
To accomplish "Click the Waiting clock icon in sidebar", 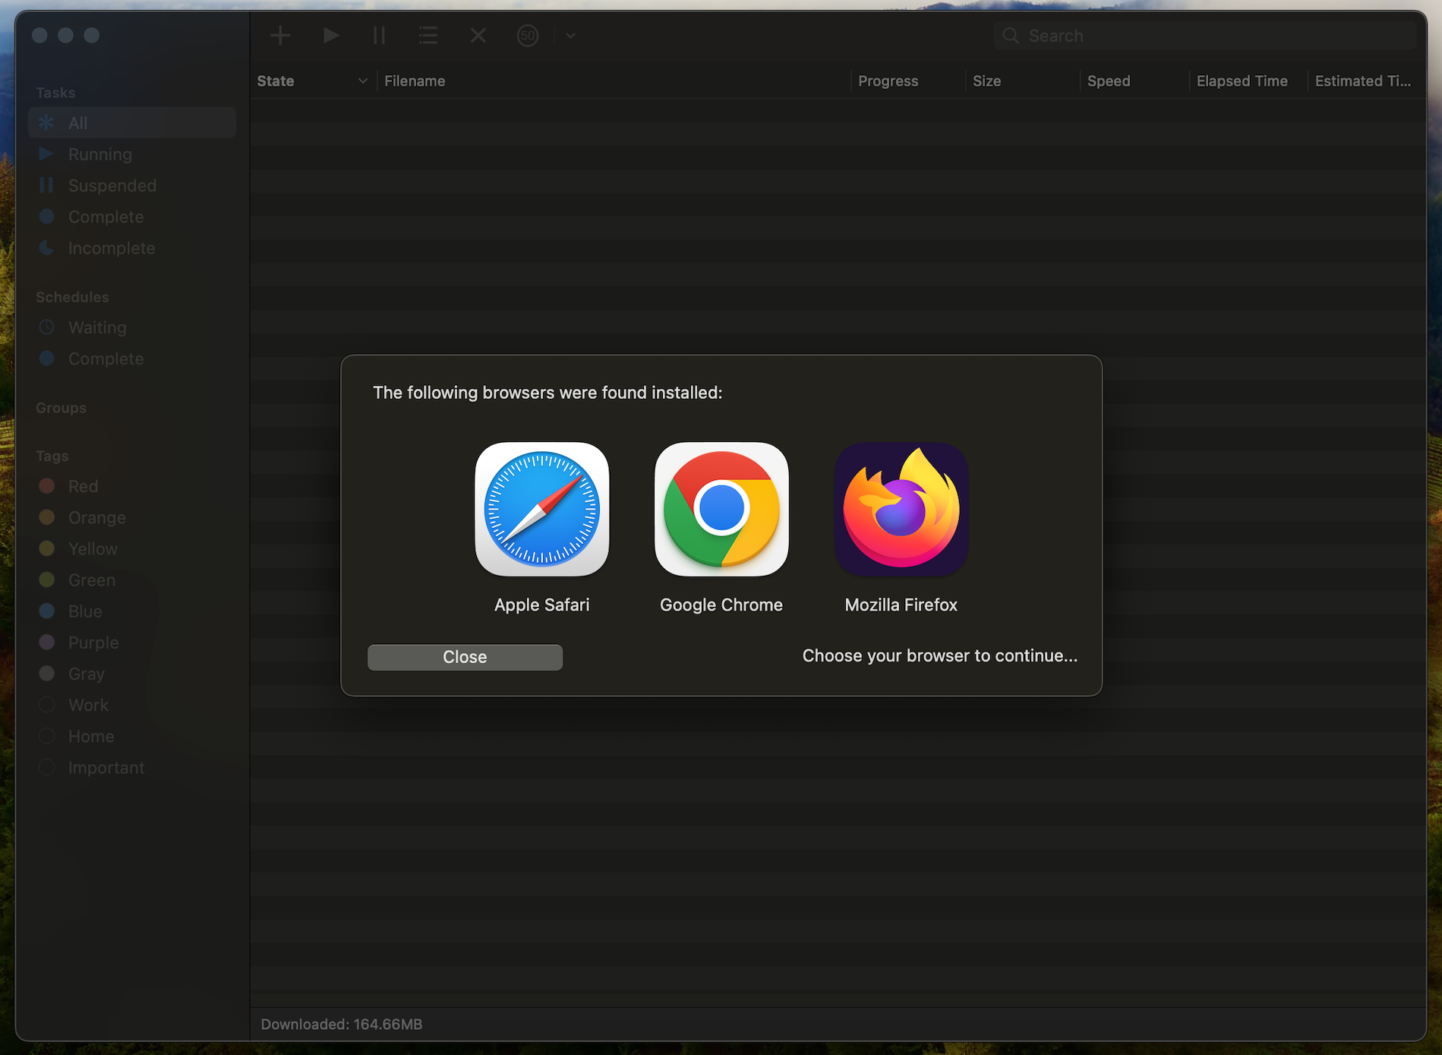I will tap(46, 327).
